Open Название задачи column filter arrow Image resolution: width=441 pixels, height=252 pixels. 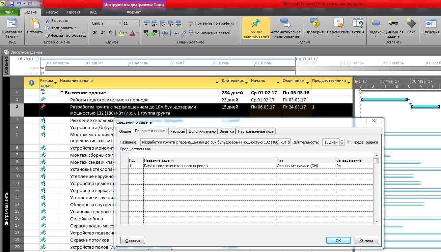217,83
